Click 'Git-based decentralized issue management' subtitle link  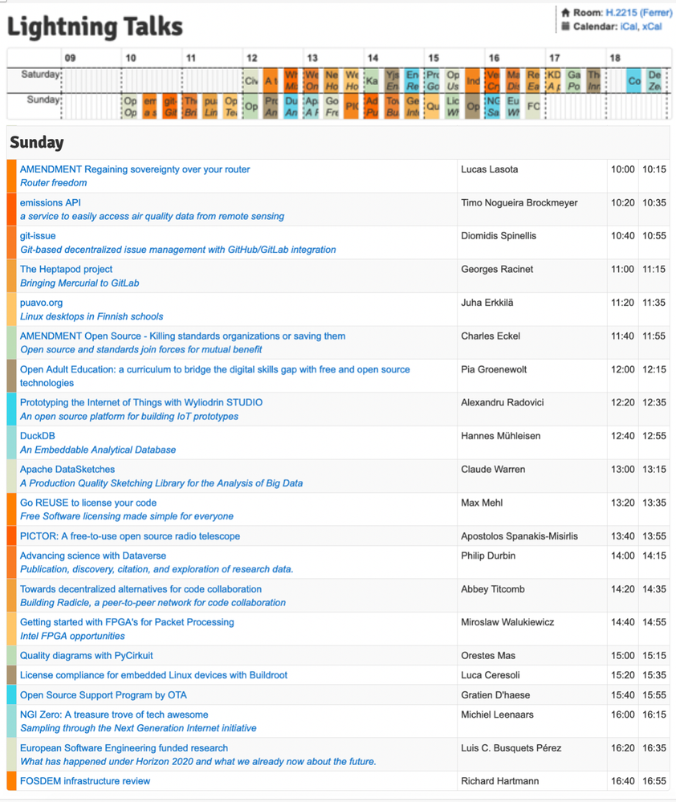tap(178, 250)
